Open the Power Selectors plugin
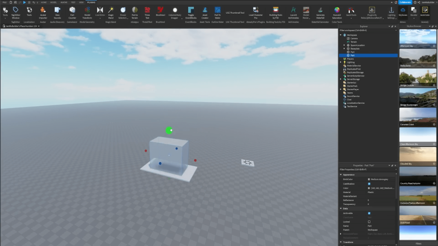This screenshot has width=438, height=246. pos(123,13)
